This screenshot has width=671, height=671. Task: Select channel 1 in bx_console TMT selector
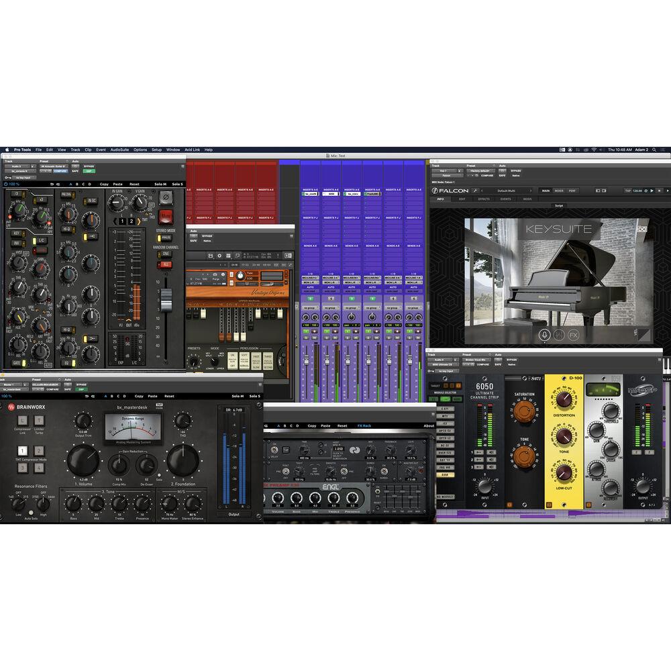point(122,221)
